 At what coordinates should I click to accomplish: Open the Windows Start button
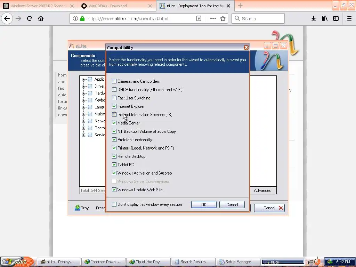(17, 262)
